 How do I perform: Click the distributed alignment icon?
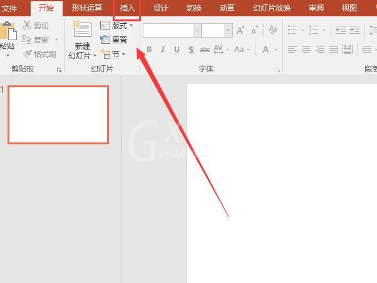(348, 50)
